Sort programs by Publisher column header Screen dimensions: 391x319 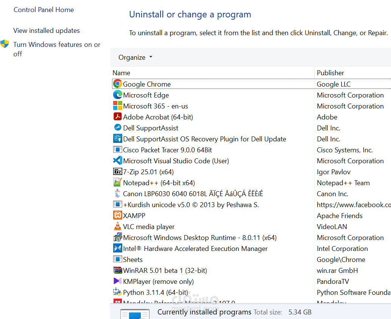(x=330, y=73)
